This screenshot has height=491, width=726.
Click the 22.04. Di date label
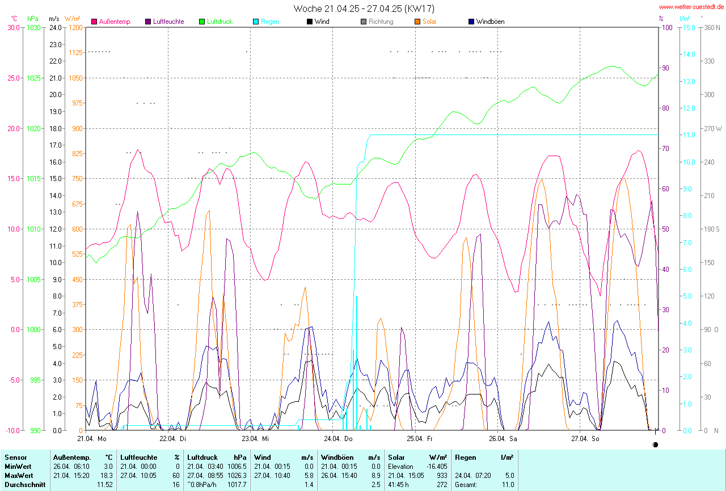[x=173, y=439]
